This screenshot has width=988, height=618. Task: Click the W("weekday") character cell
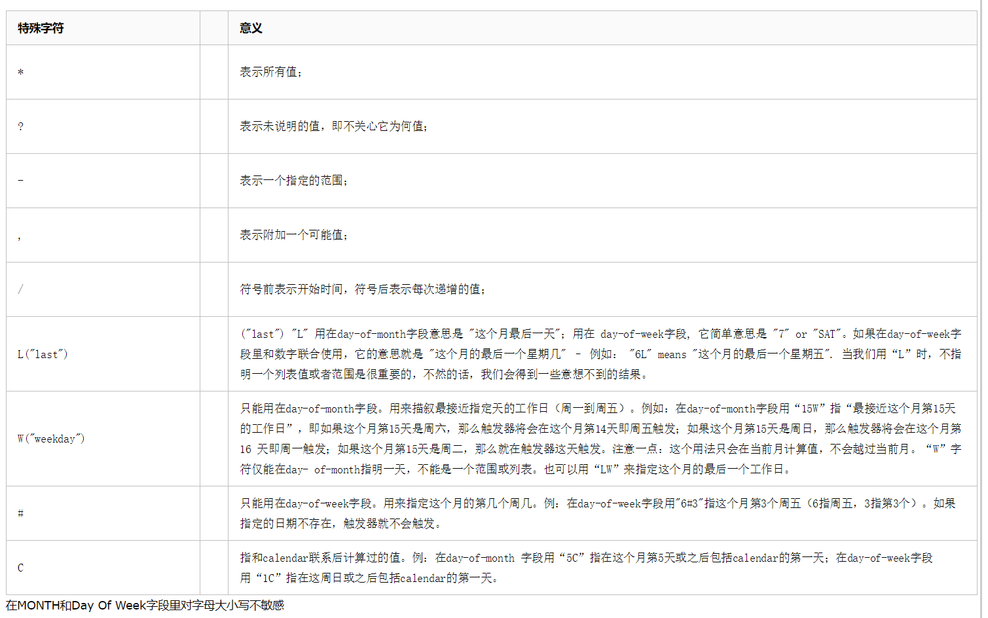pos(103,439)
